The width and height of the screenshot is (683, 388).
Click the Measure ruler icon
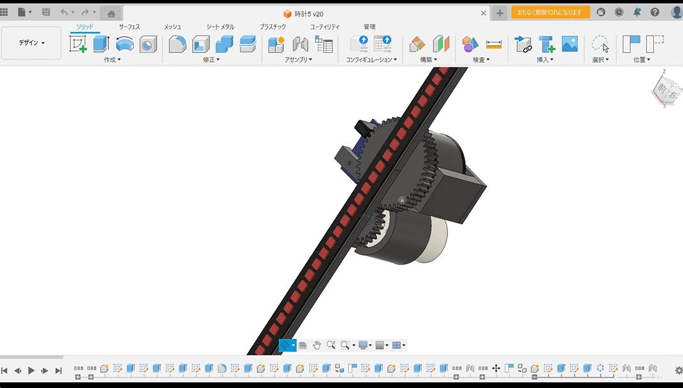(494, 44)
